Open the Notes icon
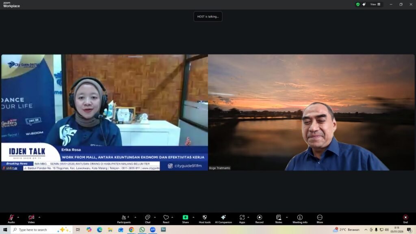Screen dimensions: 416x234 click(x=279, y=218)
